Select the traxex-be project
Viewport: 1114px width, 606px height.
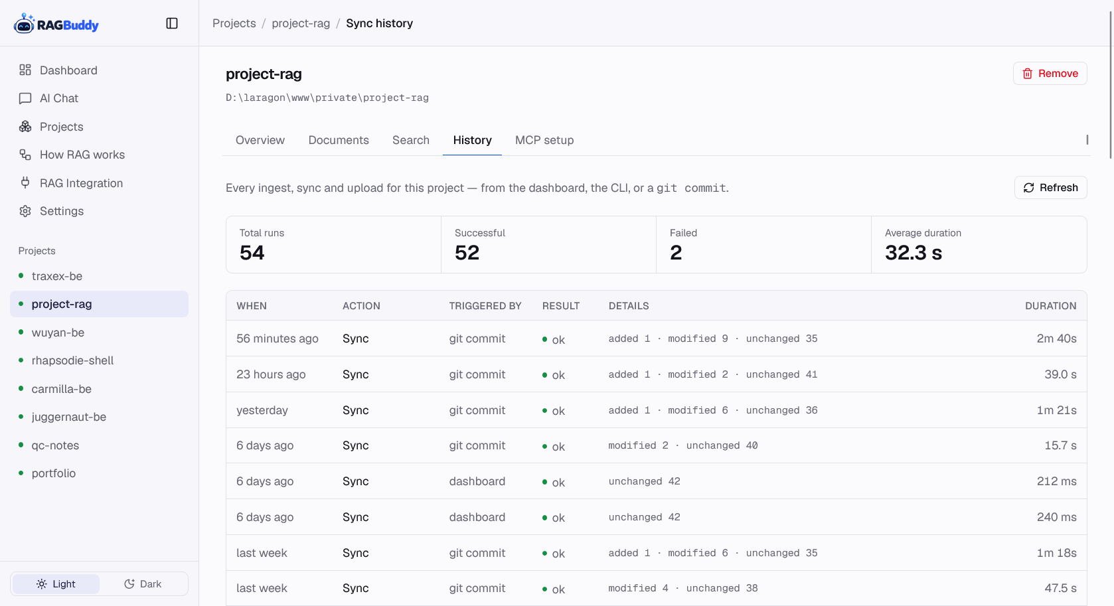tap(100, 276)
